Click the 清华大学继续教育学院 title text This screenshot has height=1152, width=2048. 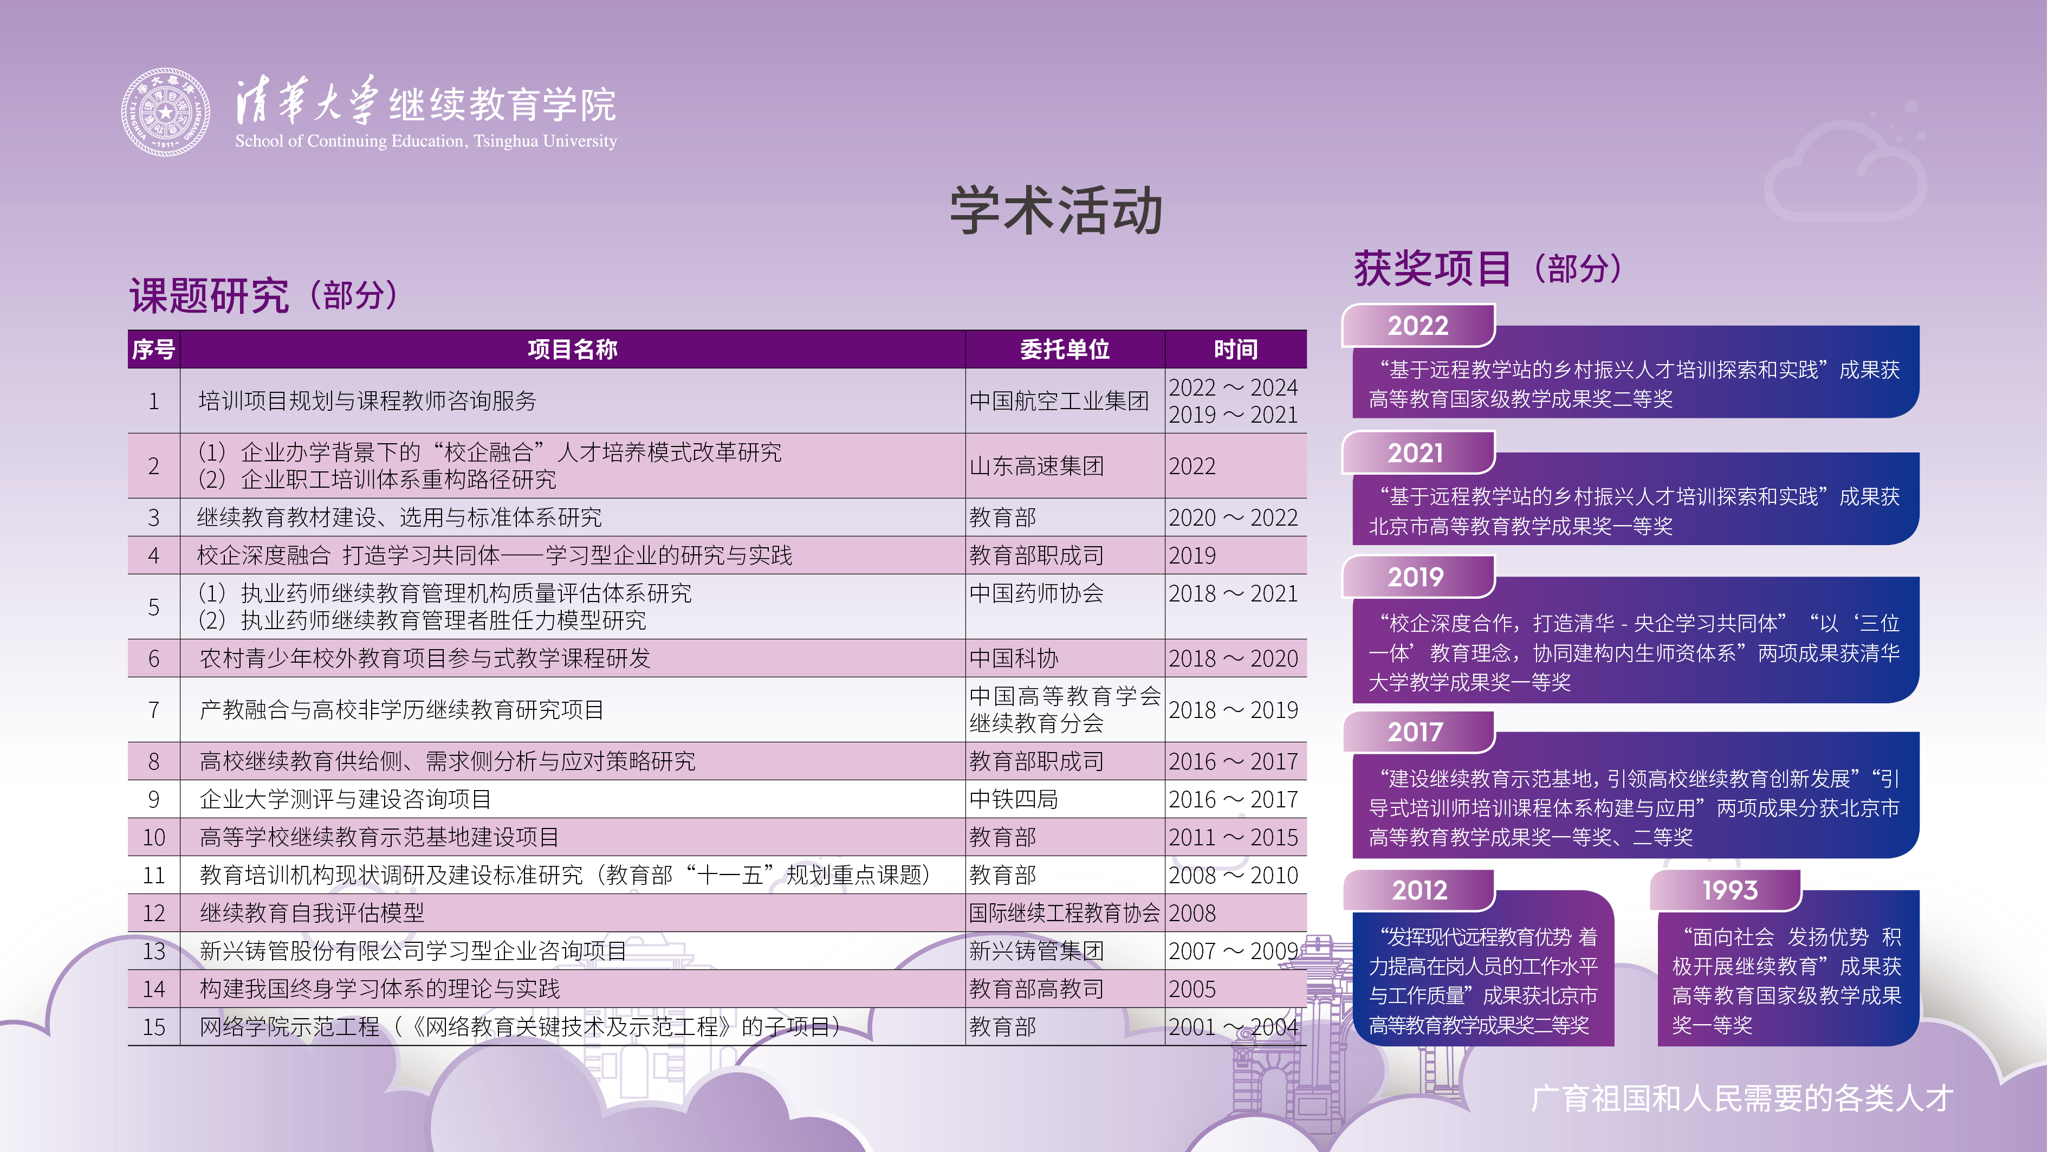(425, 102)
